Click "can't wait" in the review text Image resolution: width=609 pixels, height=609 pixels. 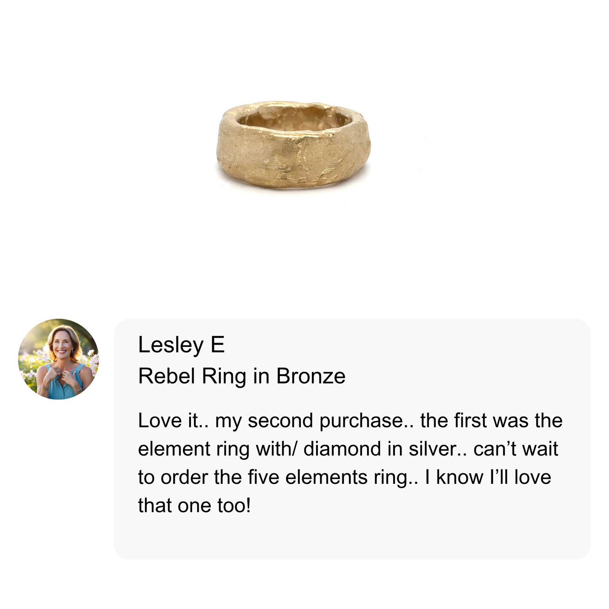coord(516,449)
